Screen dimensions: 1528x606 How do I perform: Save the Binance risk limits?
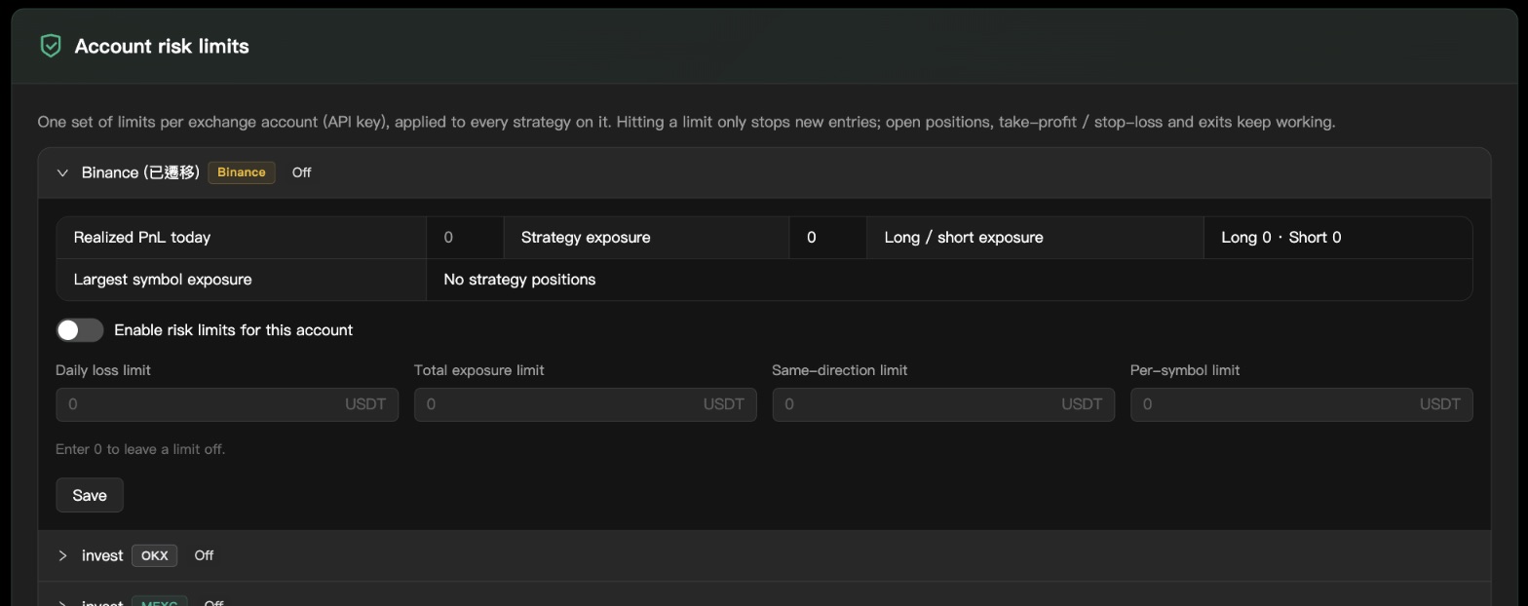(x=90, y=495)
